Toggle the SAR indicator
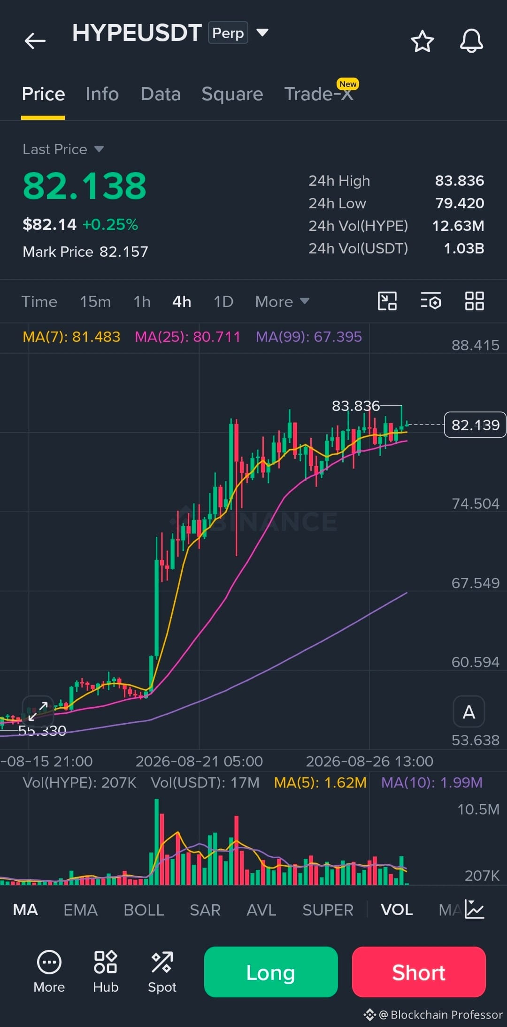 (205, 909)
